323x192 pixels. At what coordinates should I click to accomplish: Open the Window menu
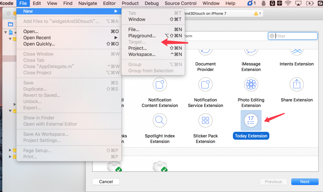point(211,3)
